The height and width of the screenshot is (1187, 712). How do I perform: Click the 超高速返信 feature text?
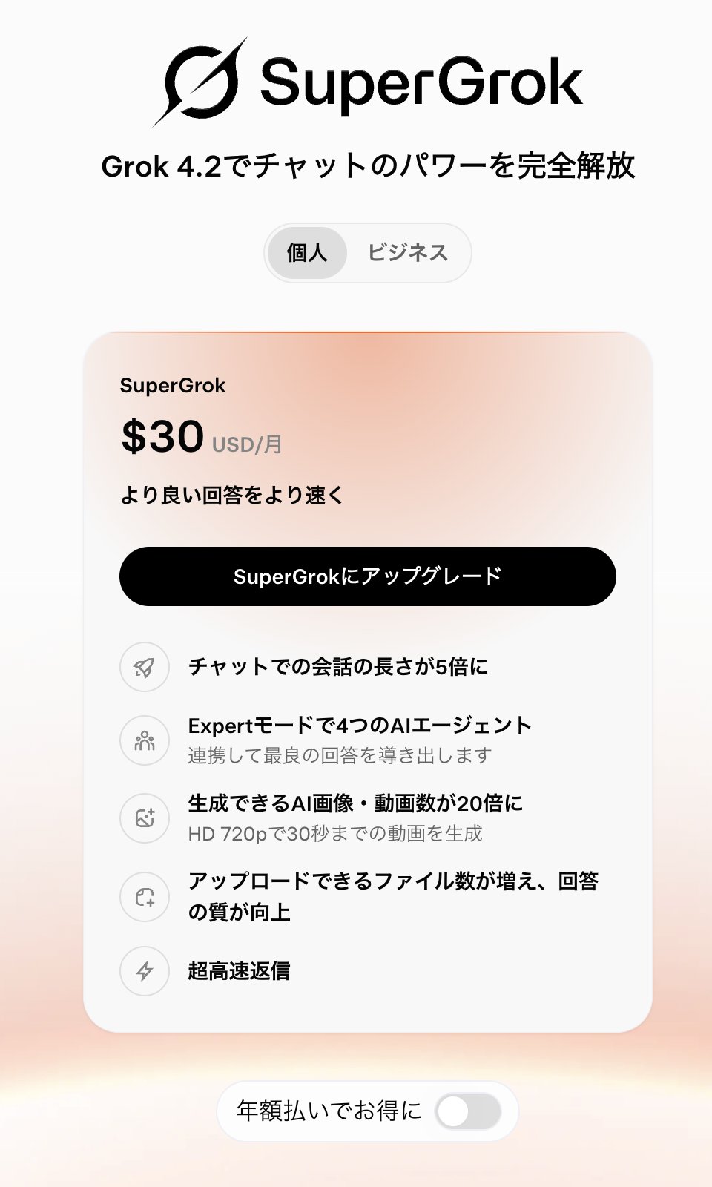(x=239, y=970)
